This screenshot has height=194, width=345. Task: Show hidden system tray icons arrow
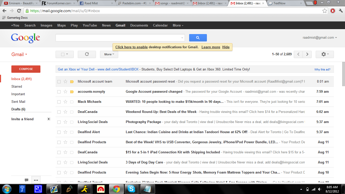click(301, 189)
